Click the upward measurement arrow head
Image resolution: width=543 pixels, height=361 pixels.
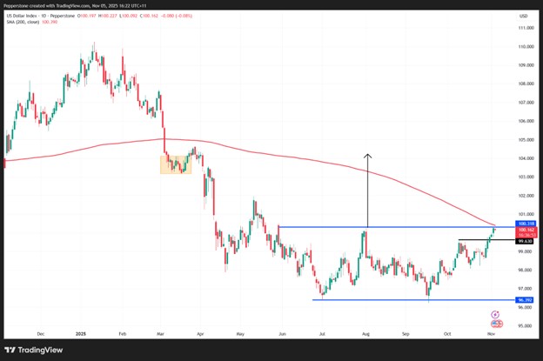(x=368, y=157)
